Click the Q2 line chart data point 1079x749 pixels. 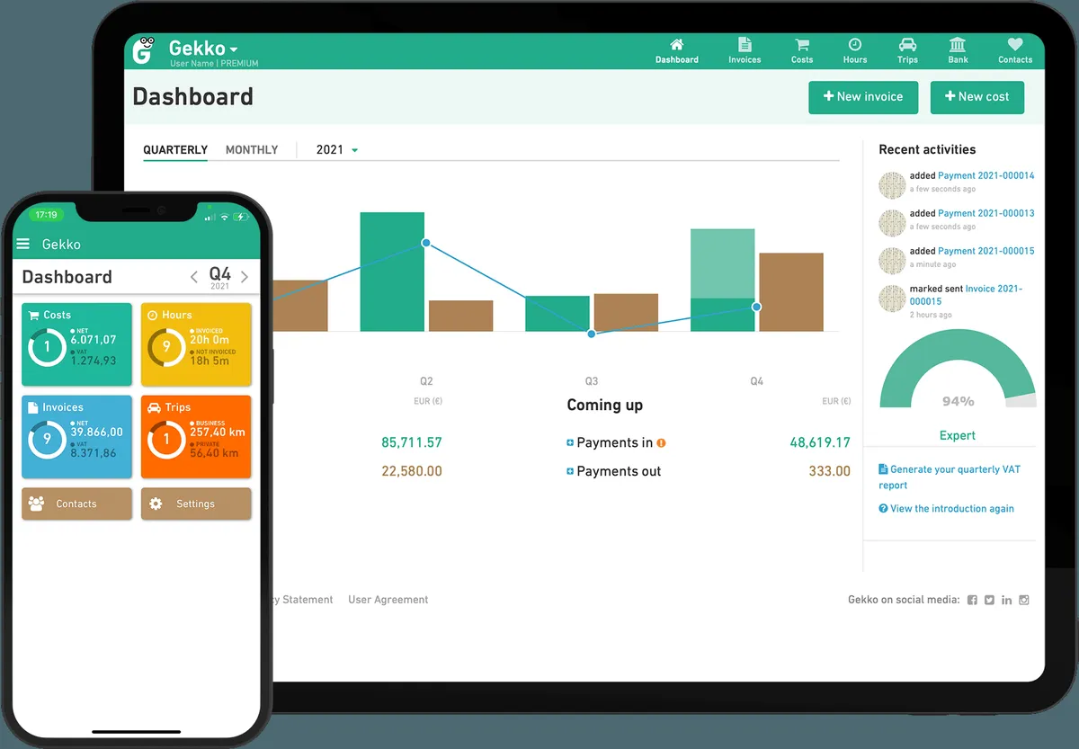pos(425,243)
